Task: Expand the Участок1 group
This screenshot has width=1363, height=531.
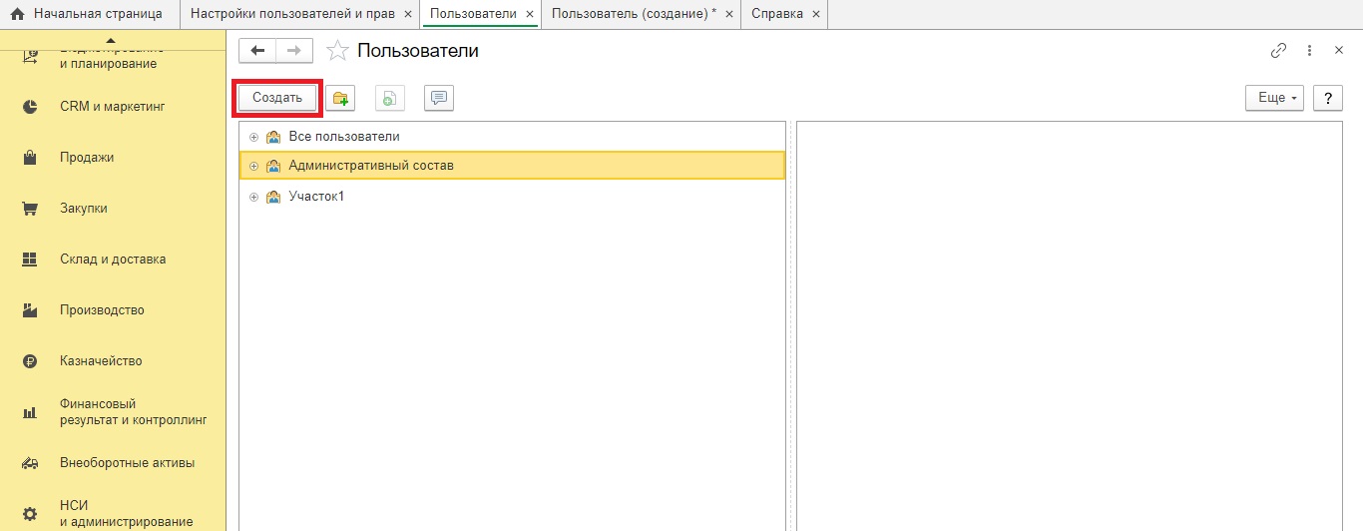Action: click(x=253, y=197)
